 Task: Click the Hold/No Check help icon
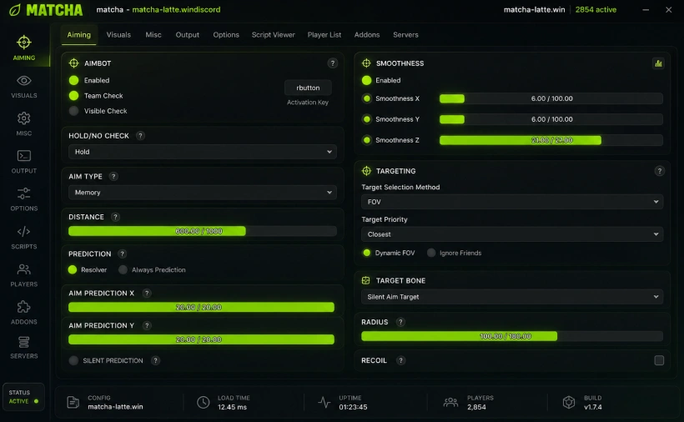[140, 136]
